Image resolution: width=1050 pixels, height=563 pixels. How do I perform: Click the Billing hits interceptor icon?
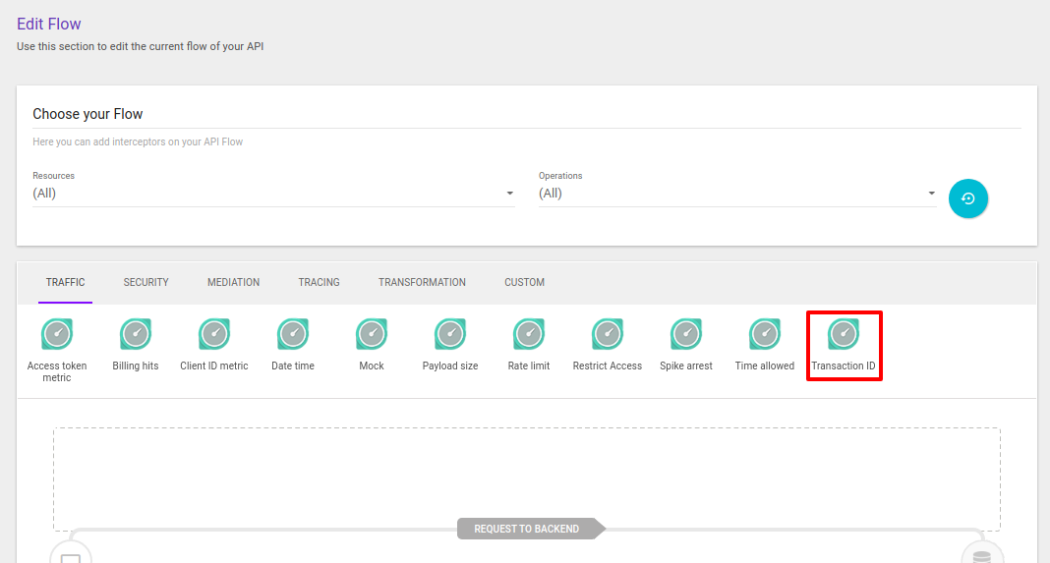(x=136, y=335)
